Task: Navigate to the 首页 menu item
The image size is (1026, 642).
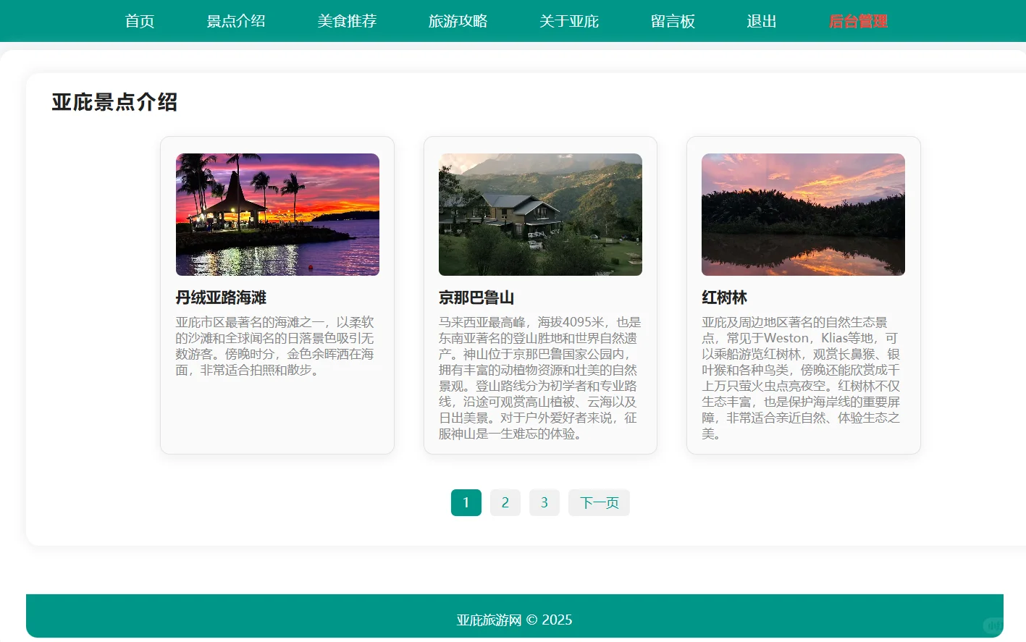Action: (x=140, y=21)
